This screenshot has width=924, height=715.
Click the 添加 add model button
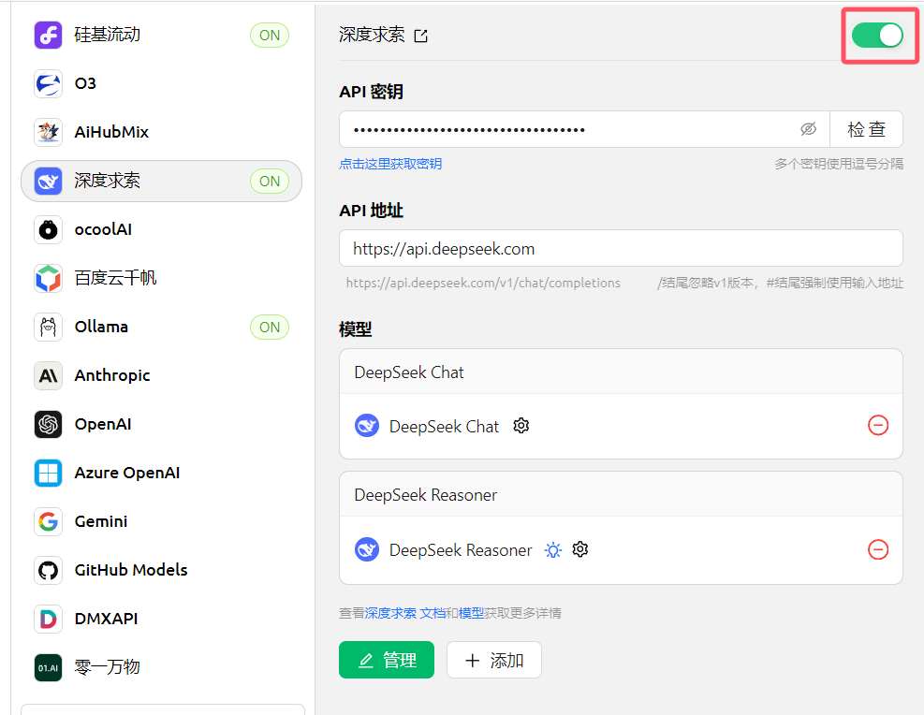click(493, 660)
